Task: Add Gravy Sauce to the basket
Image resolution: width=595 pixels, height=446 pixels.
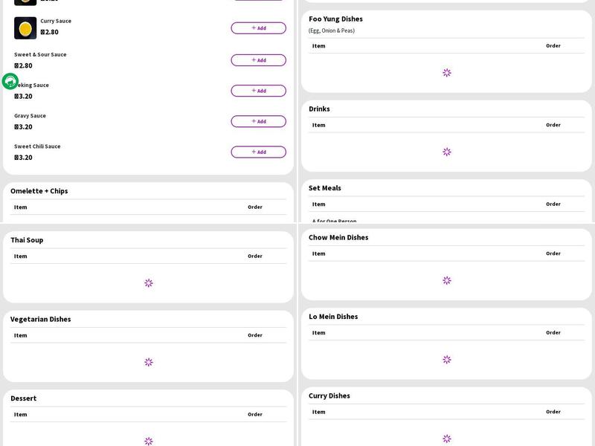Action: click(258, 121)
